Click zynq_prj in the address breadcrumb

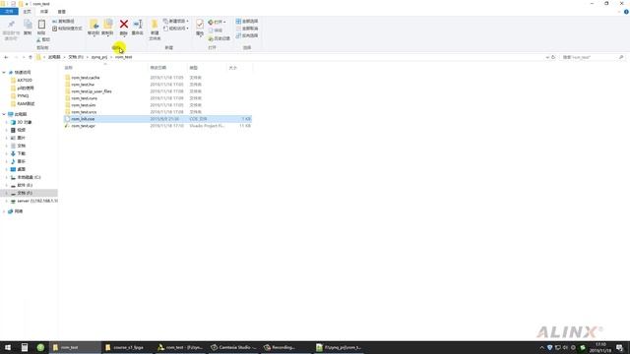pyautogui.click(x=99, y=57)
